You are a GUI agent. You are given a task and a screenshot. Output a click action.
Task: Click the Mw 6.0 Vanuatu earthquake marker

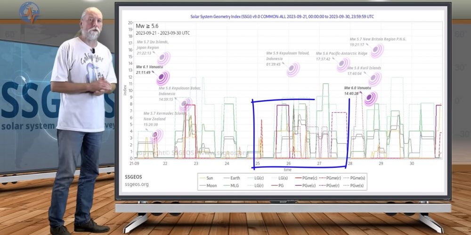pos(371,98)
